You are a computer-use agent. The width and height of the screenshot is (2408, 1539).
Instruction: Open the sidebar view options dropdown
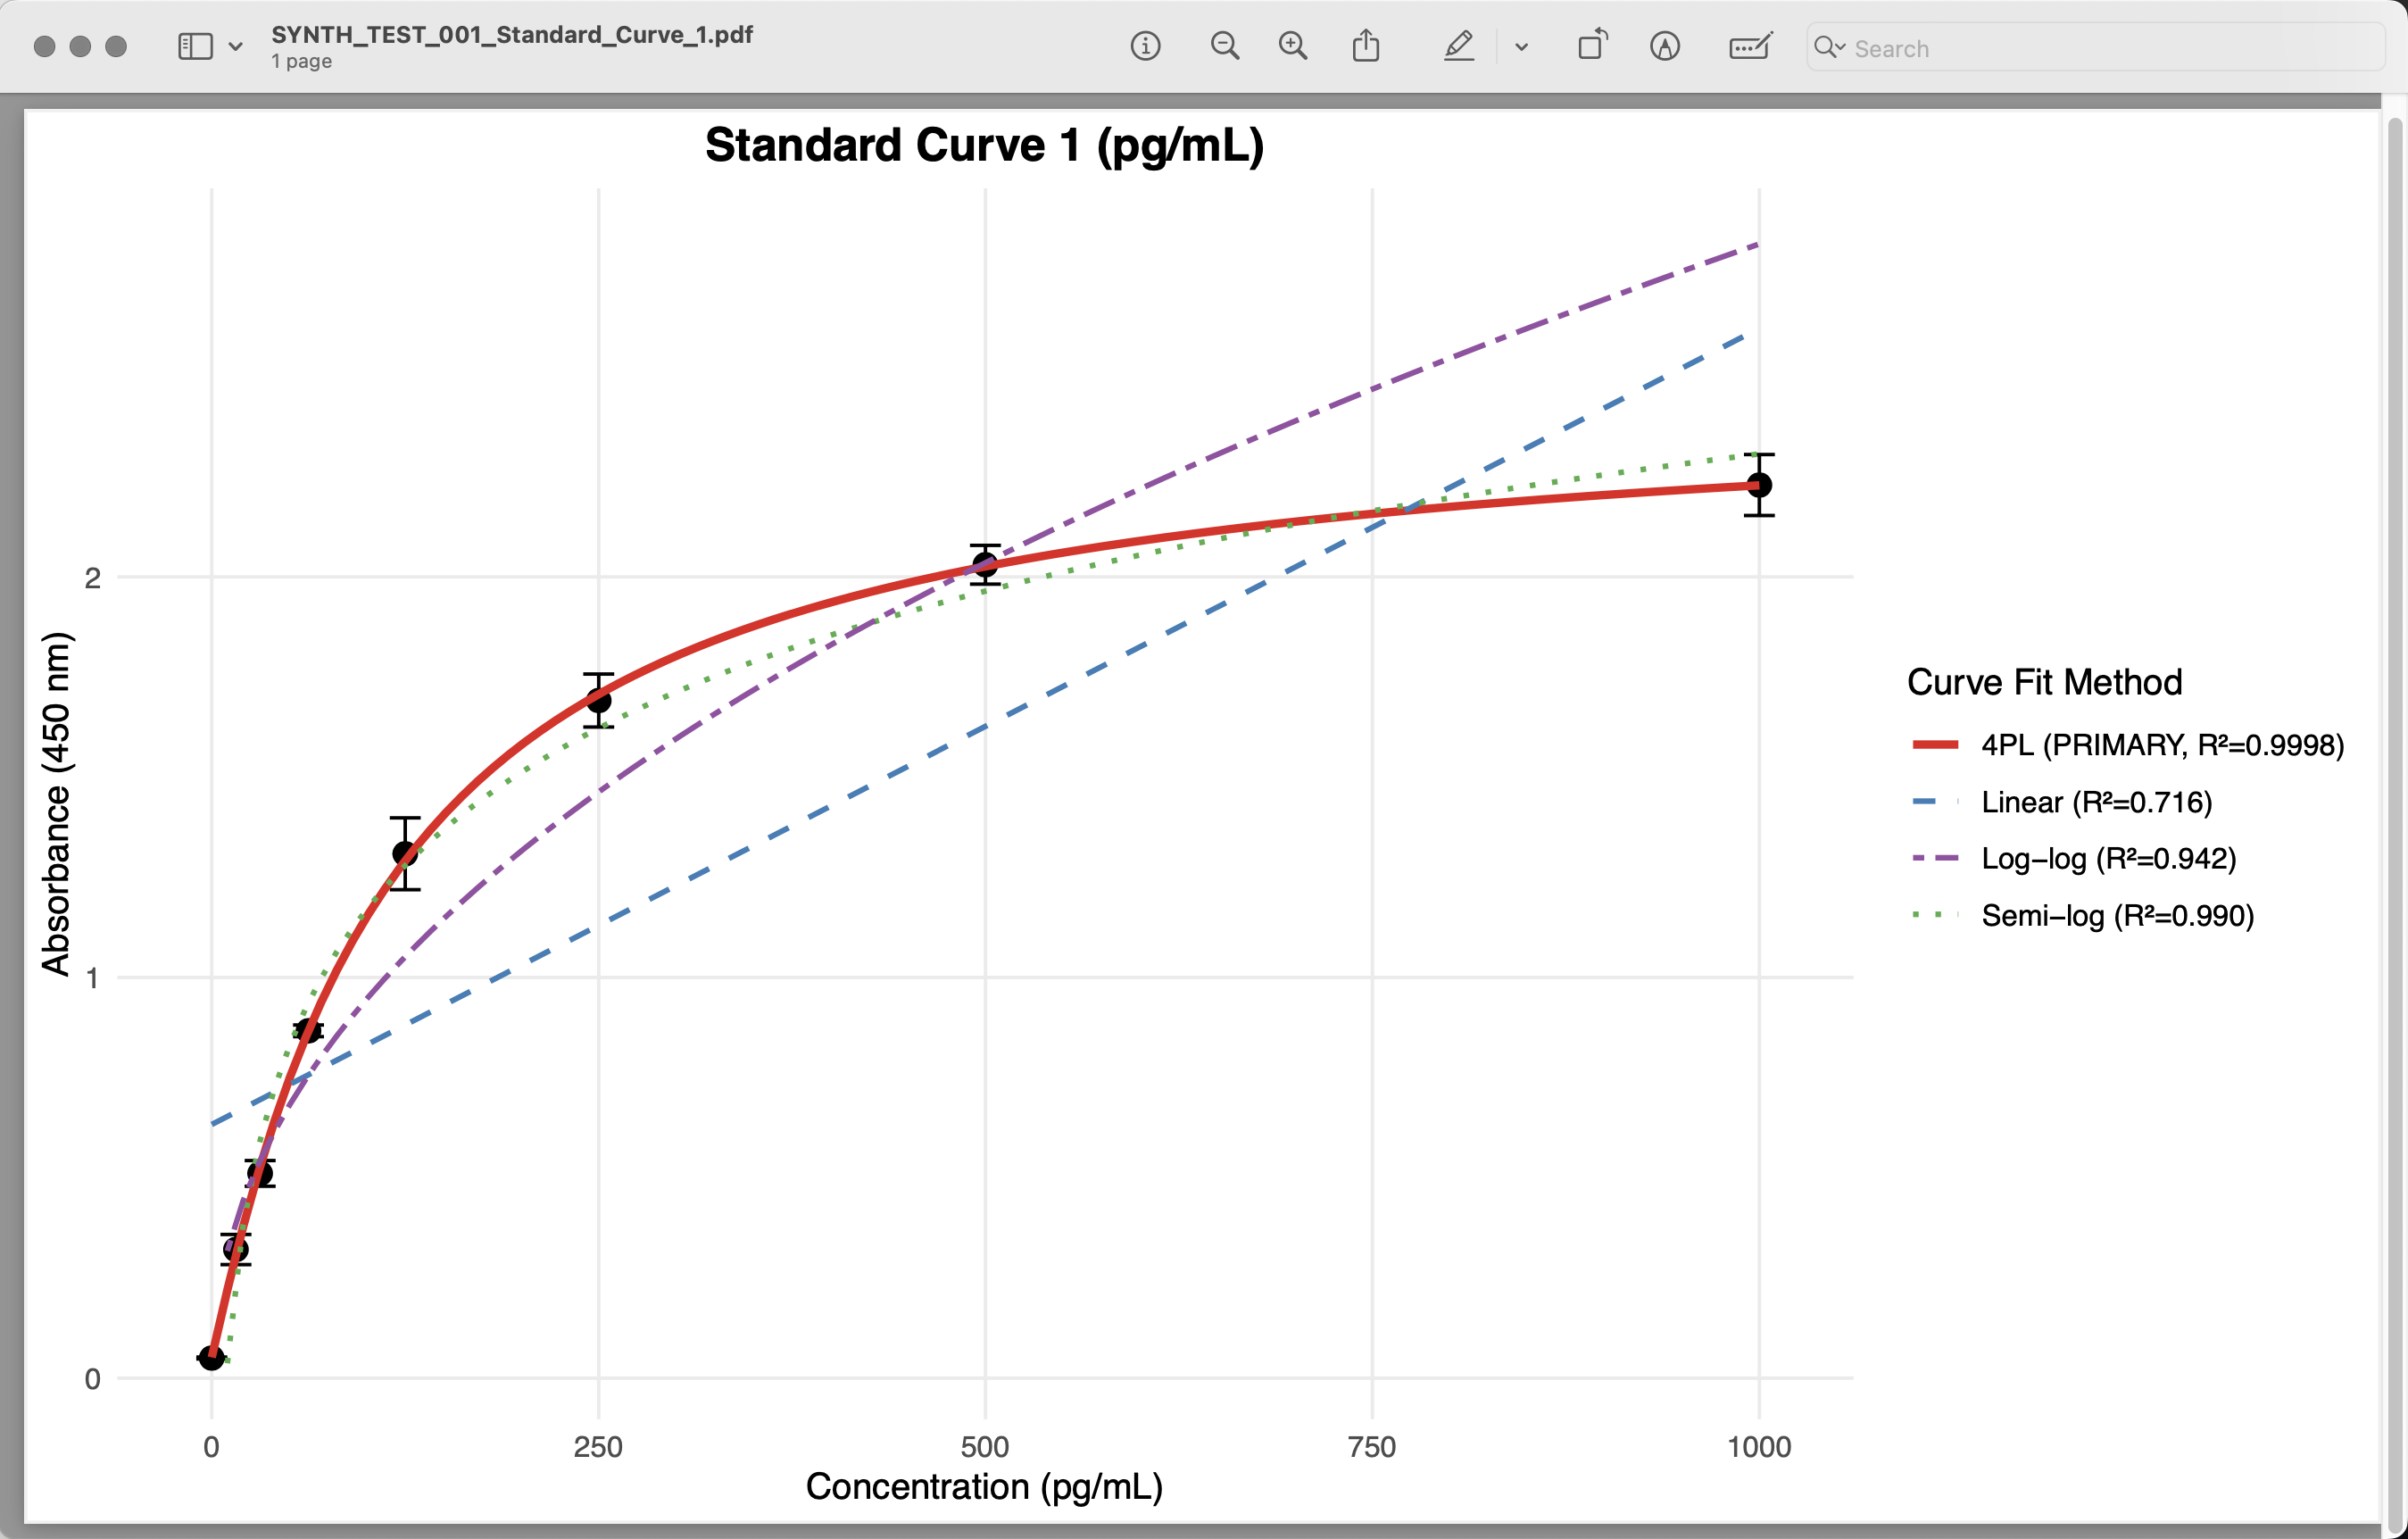point(236,46)
